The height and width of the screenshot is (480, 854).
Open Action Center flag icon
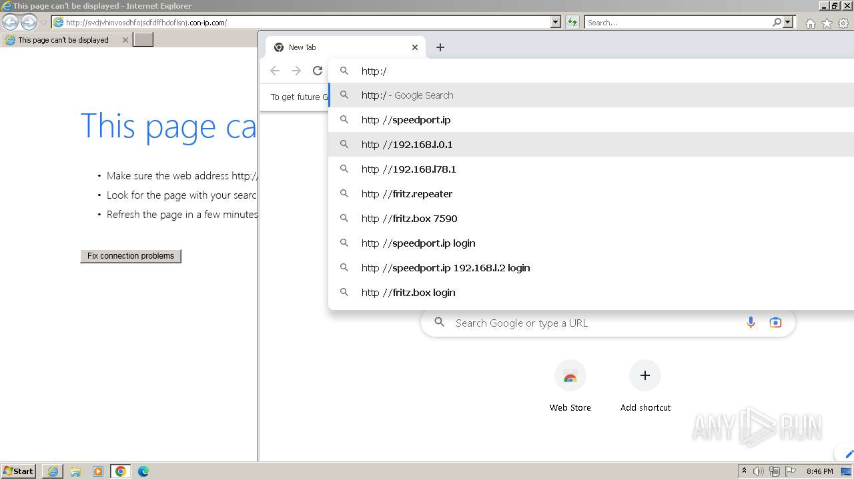pyautogui.click(x=791, y=471)
